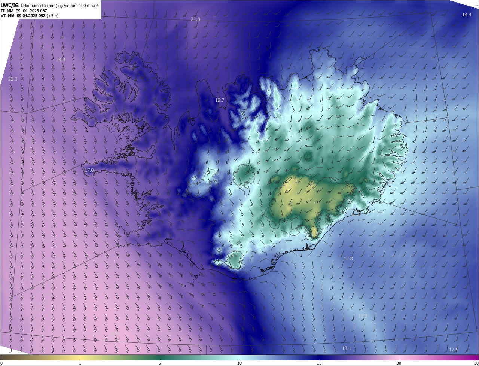This screenshot has height=366, width=479.
Task: Click the color scale tick labeled 10
Action: click(239, 363)
